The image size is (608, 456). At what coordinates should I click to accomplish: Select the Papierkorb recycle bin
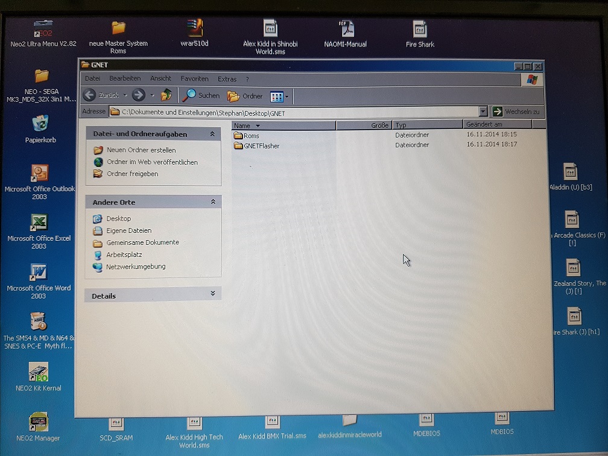41,128
